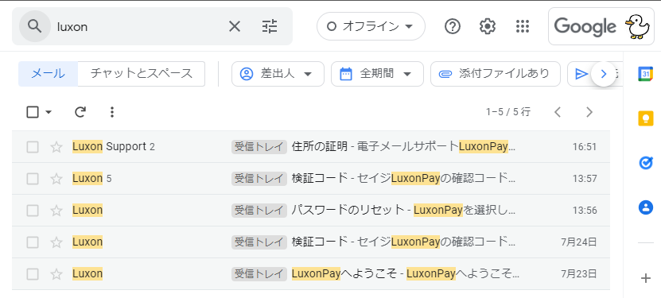Screen dimensions: 661x298
Task: Open the LuxonPayへようこそ email
Action: pos(311,274)
